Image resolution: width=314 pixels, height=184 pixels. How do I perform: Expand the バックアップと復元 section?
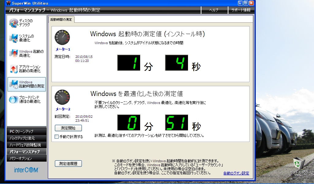coord(27,138)
